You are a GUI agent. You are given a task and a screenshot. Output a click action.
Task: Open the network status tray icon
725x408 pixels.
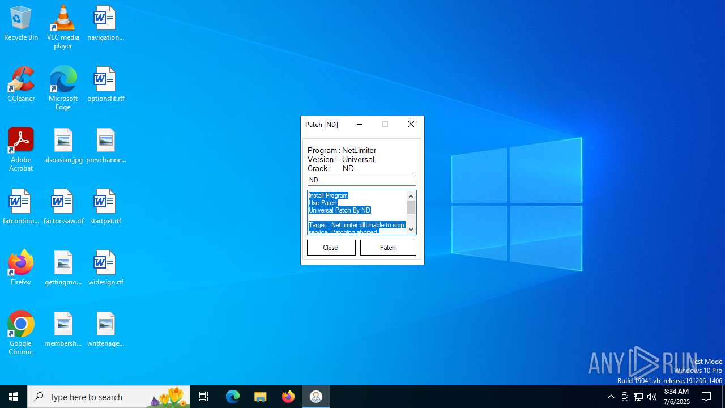(638, 397)
